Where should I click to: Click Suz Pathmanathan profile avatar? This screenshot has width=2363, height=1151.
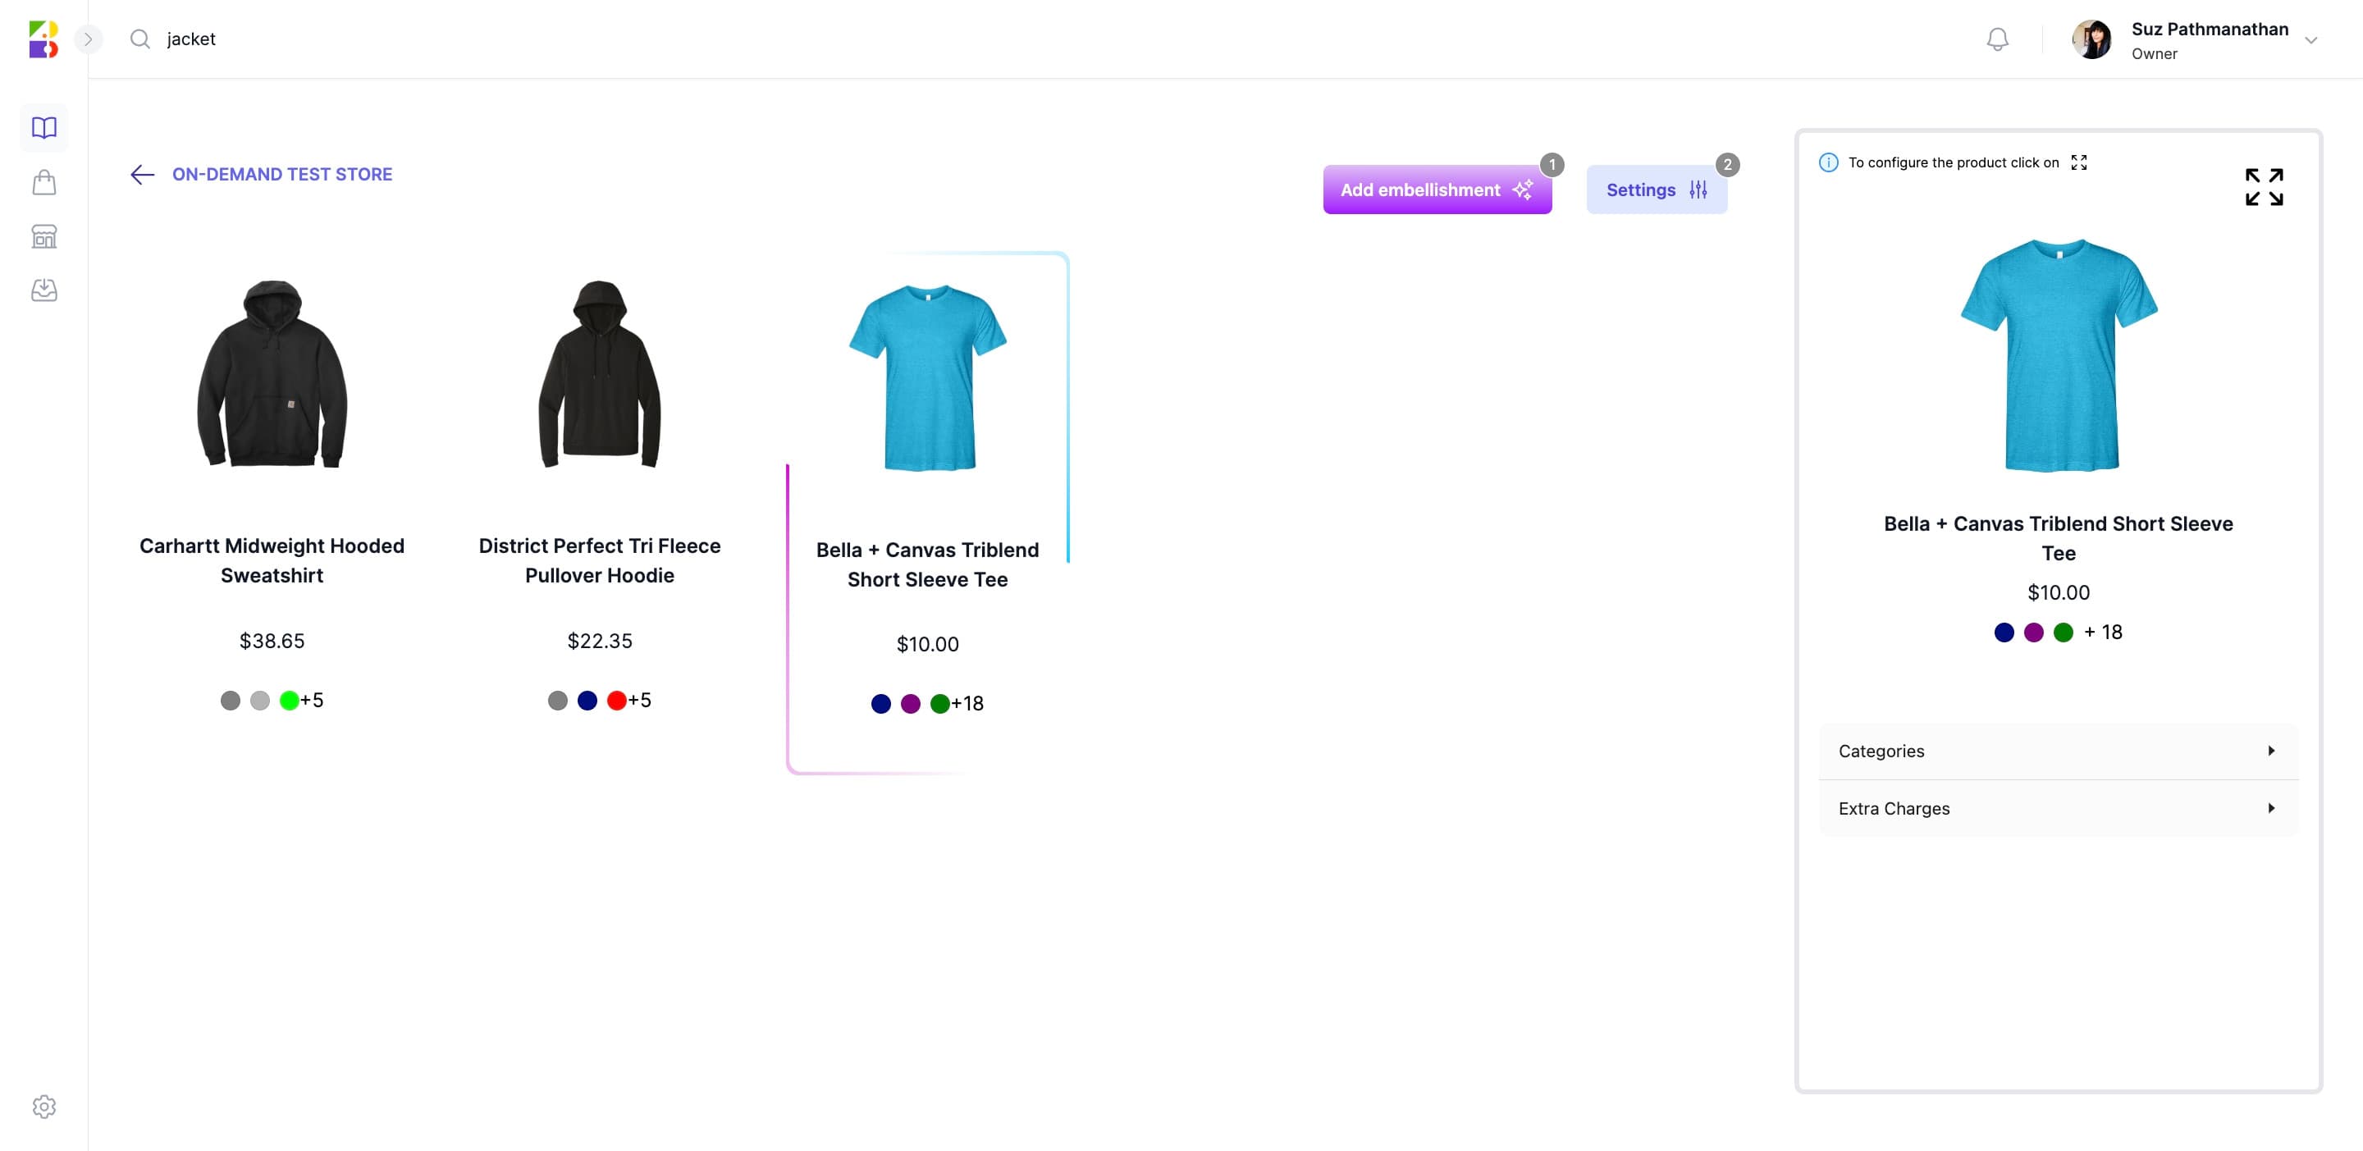[2091, 39]
